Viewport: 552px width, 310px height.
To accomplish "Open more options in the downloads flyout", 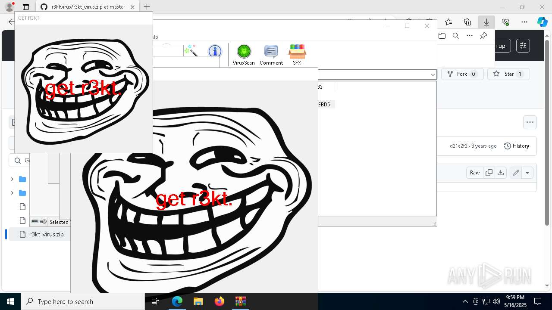I will click(470, 36).
